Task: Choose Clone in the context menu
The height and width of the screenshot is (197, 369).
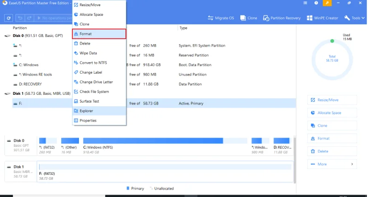Action: [99, 24]
